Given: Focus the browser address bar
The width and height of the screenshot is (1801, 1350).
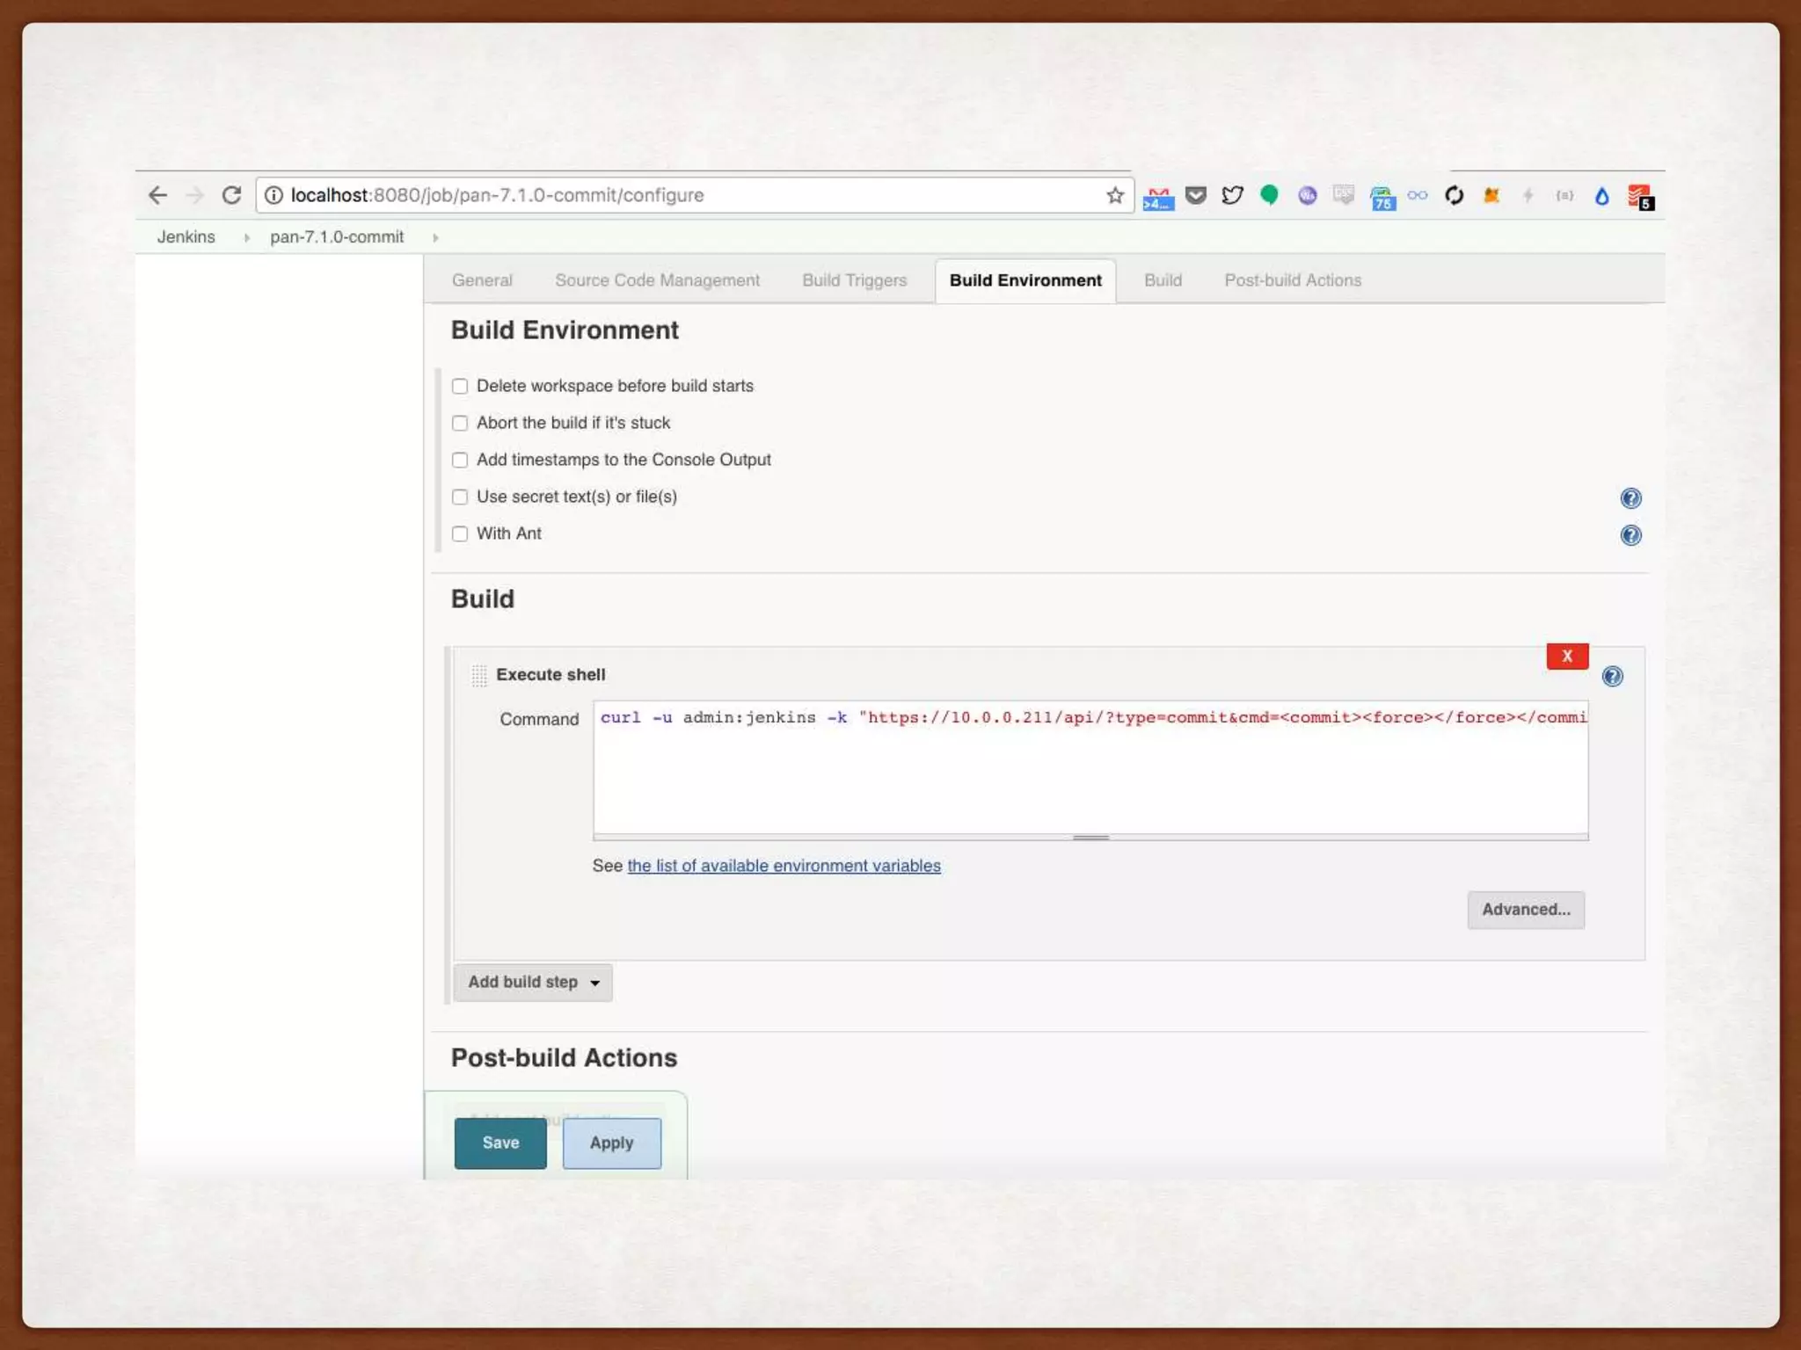Looking at the screenshot, I should click(x=695, y=195).
